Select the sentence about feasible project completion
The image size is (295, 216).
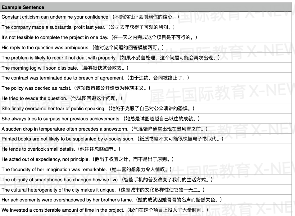[99, 37]
